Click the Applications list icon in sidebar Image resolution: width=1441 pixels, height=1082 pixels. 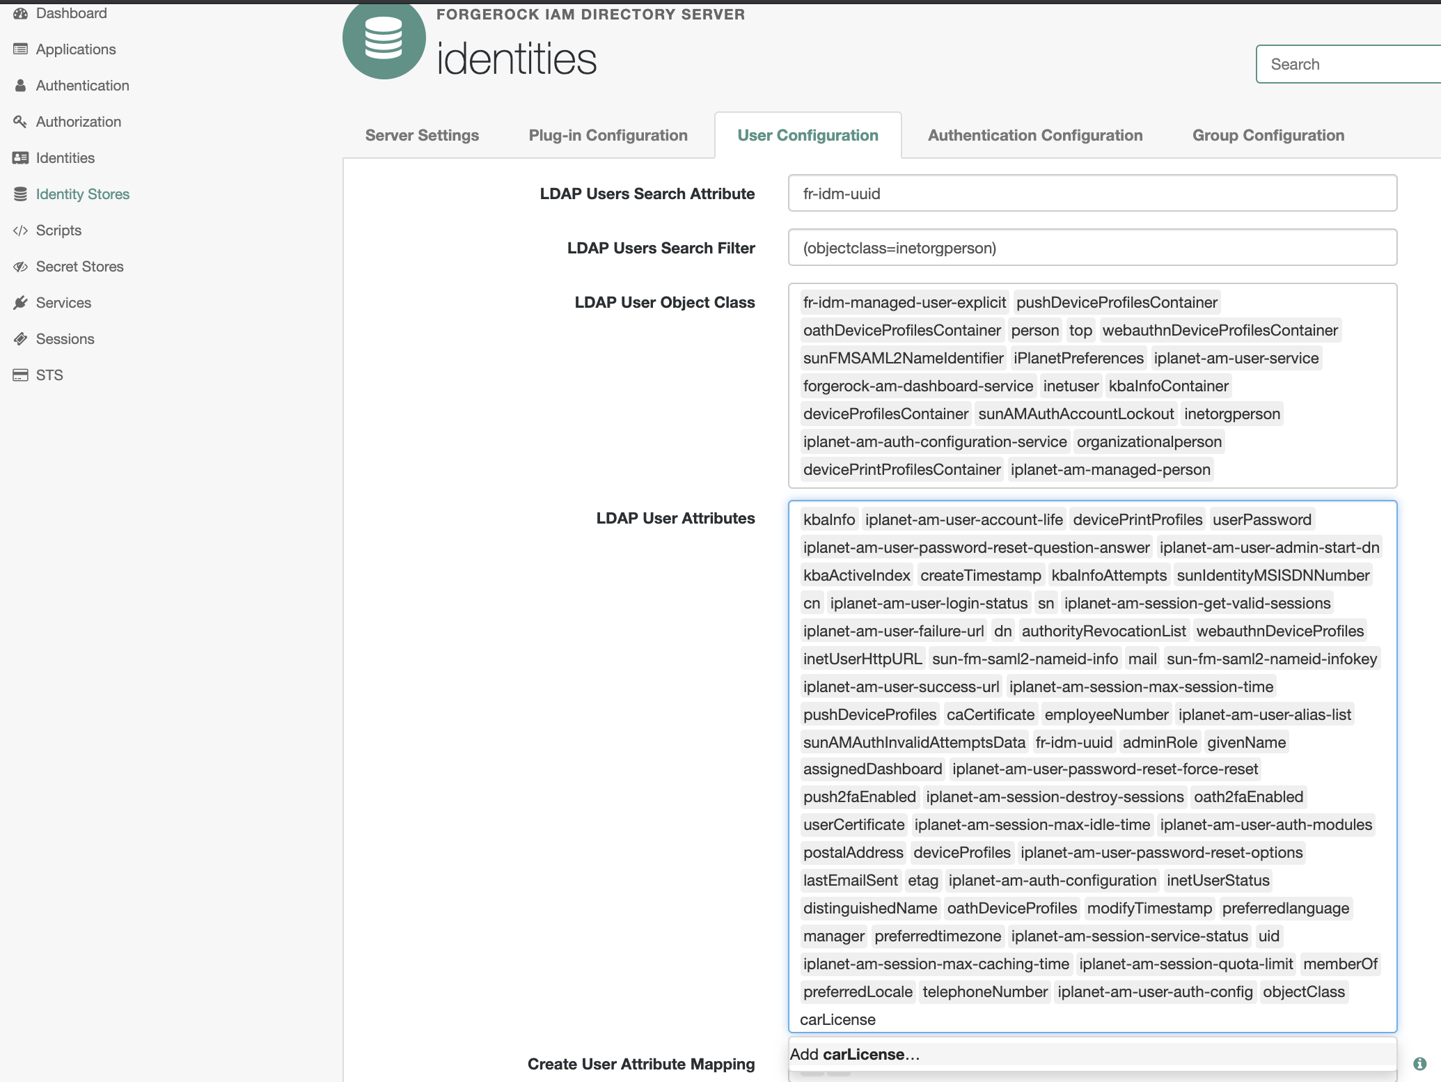20,49
